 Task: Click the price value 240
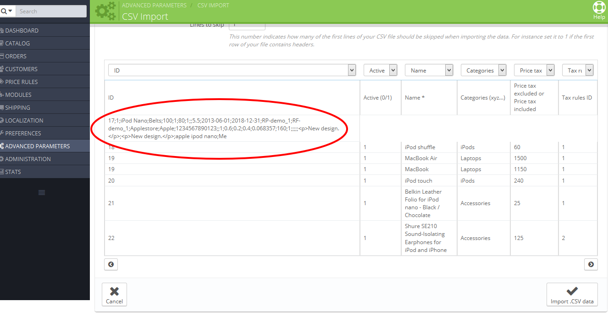[519, 181]
